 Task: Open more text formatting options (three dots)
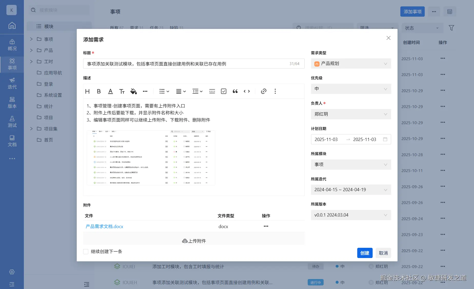click(x=145, y=91)
